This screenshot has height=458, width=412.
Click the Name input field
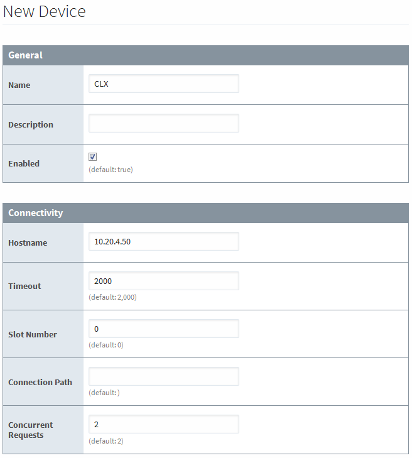coord(163,84)
